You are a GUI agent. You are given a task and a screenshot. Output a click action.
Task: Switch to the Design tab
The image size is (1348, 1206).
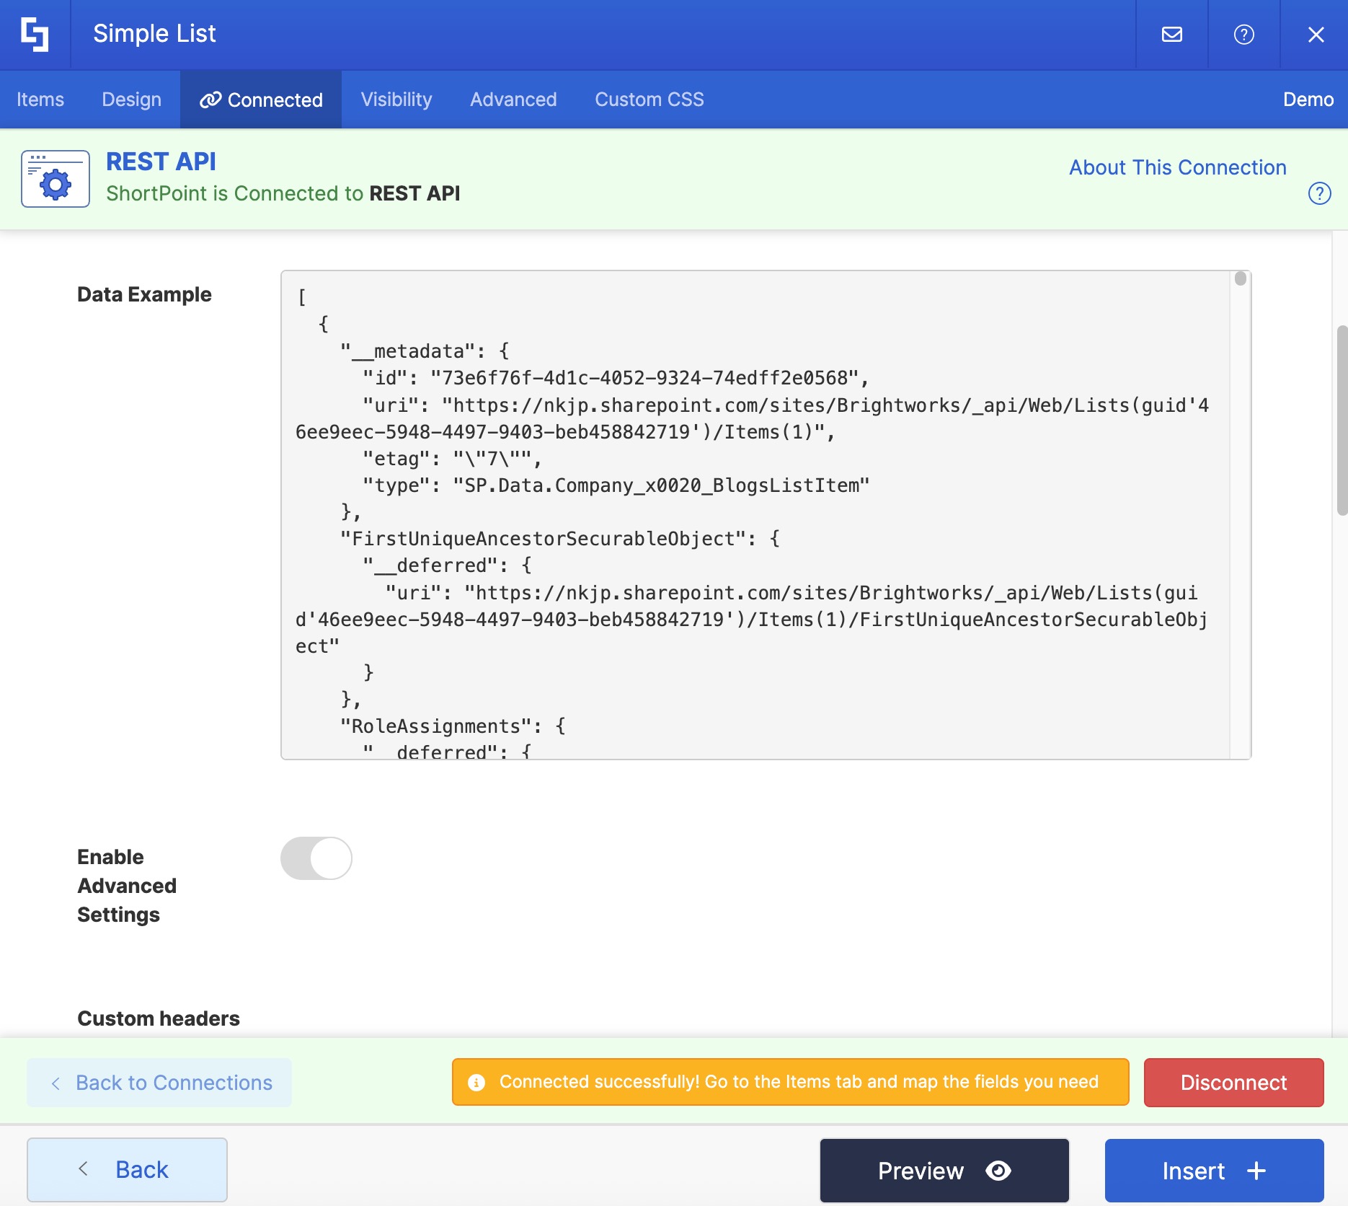coord(132,100)
